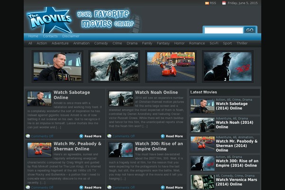Select the Romance category

pos(197,43)
